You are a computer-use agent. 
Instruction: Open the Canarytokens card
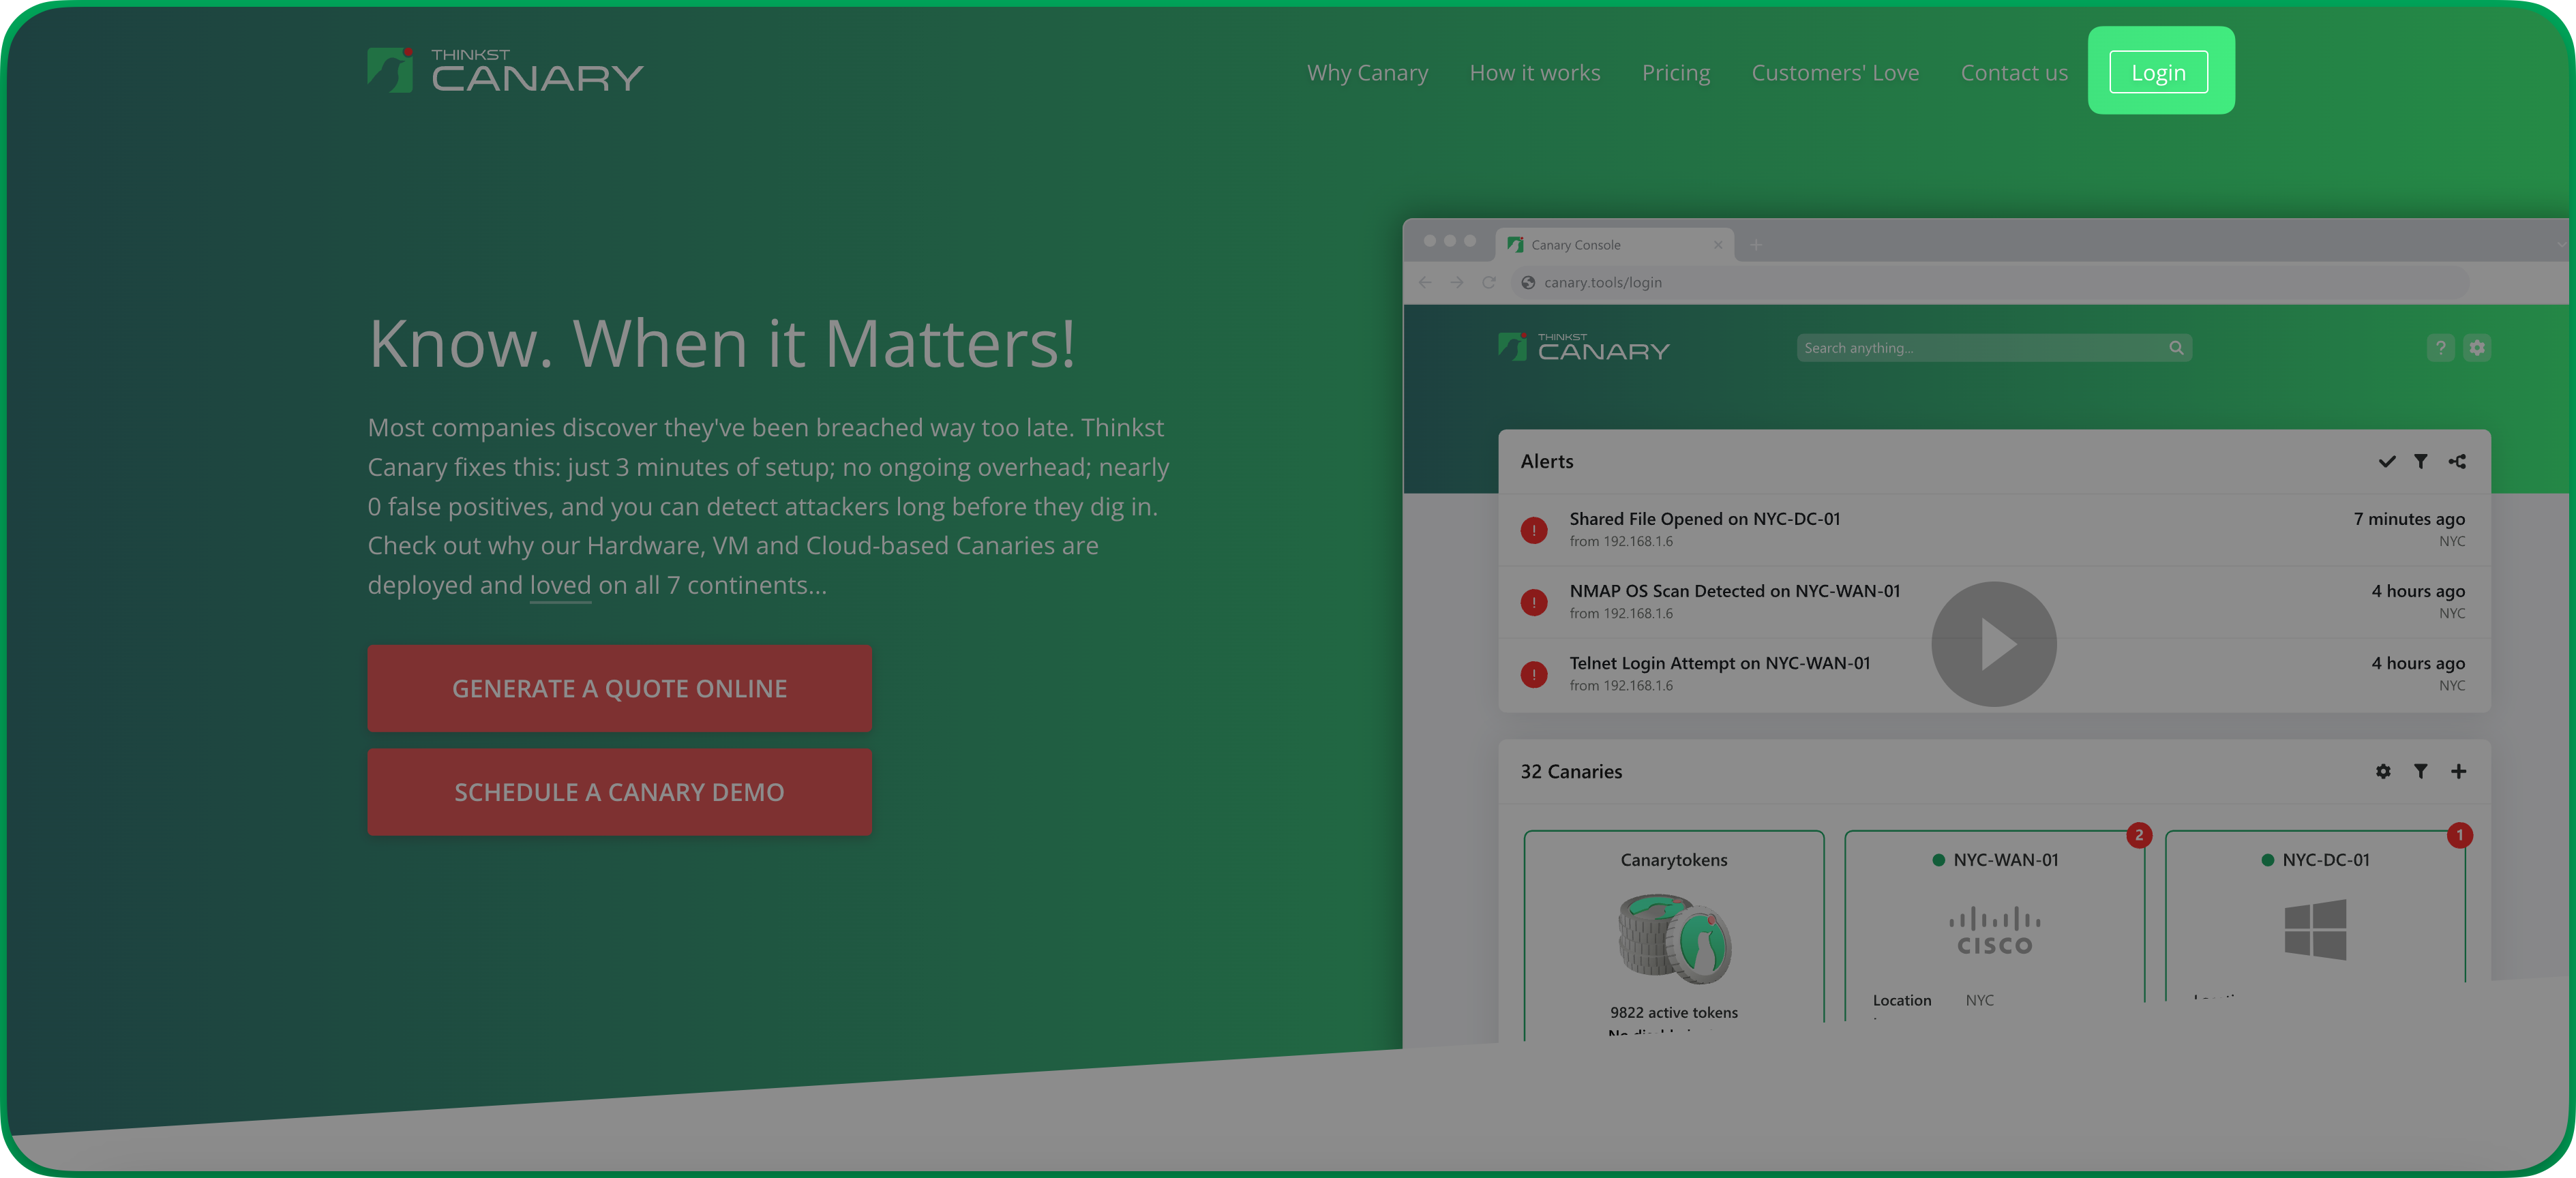1673,934
